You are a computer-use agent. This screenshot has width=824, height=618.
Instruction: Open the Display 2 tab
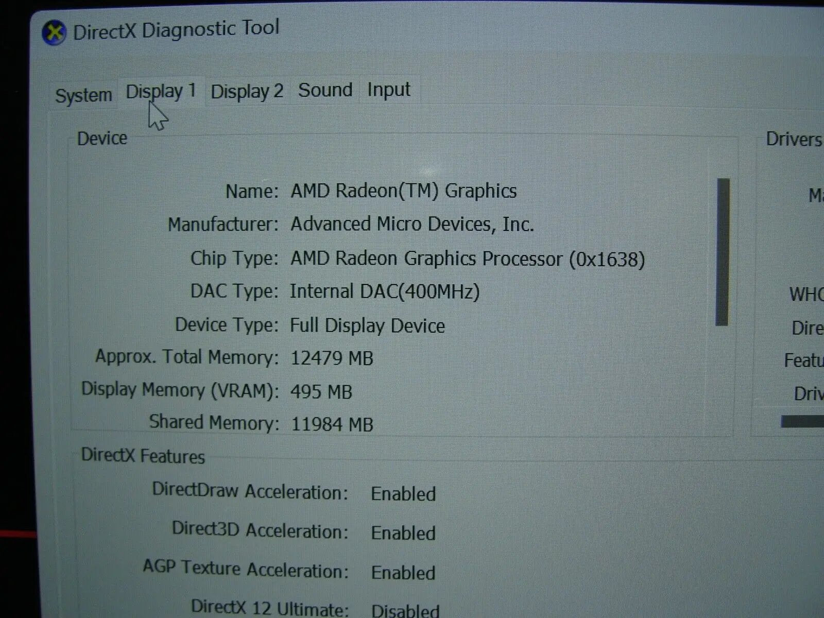click(x=247, y=91)
